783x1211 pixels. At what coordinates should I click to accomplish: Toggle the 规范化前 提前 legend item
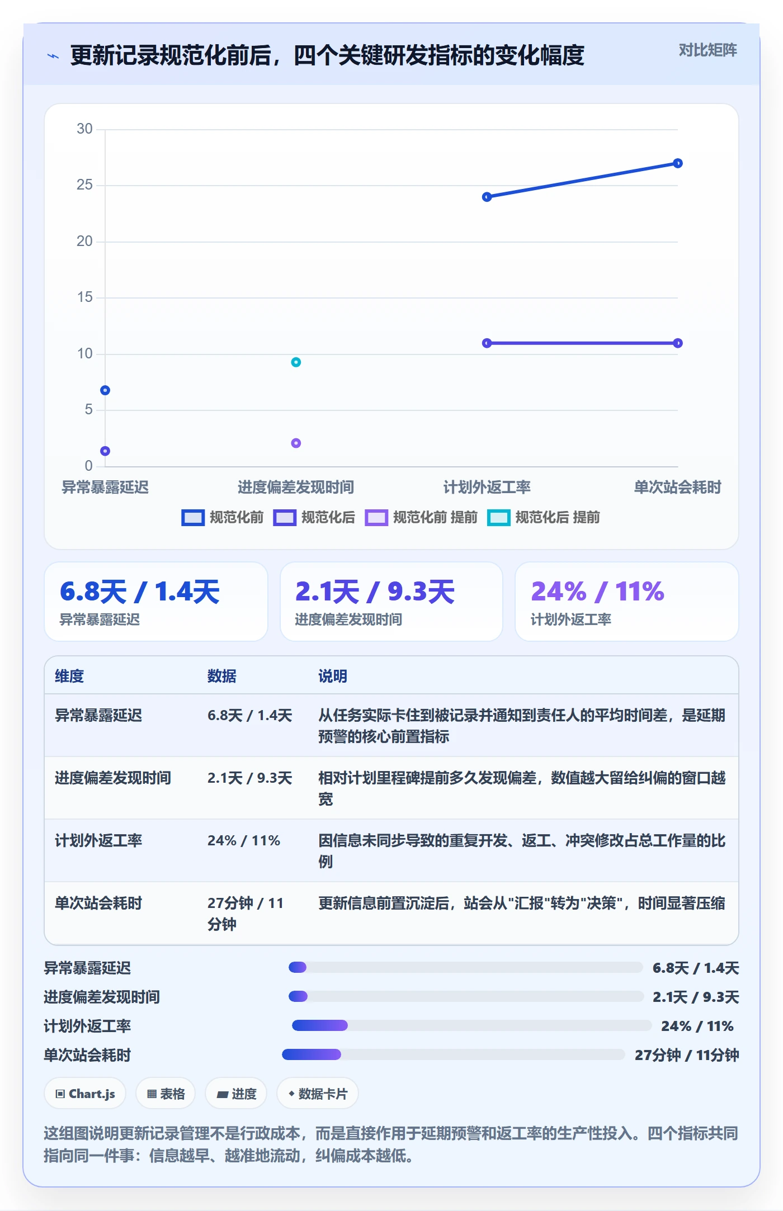click(421, 518)
